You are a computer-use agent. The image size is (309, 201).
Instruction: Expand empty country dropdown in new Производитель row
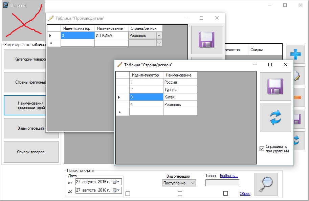pyautogui.click(x=159, y=43)
